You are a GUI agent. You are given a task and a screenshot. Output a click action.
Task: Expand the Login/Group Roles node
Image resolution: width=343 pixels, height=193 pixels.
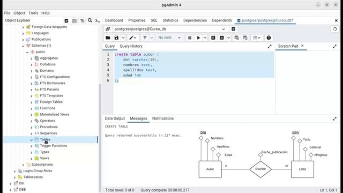click(15, 171)
